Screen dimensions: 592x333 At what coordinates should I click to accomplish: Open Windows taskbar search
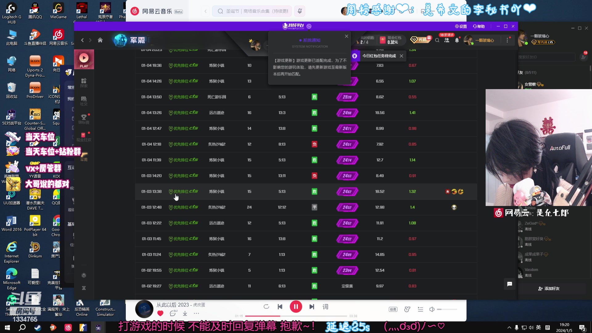[22, 327]
